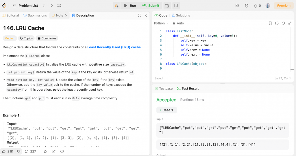Open the Least Recently Used (LRU) cache link

[114, 47]
